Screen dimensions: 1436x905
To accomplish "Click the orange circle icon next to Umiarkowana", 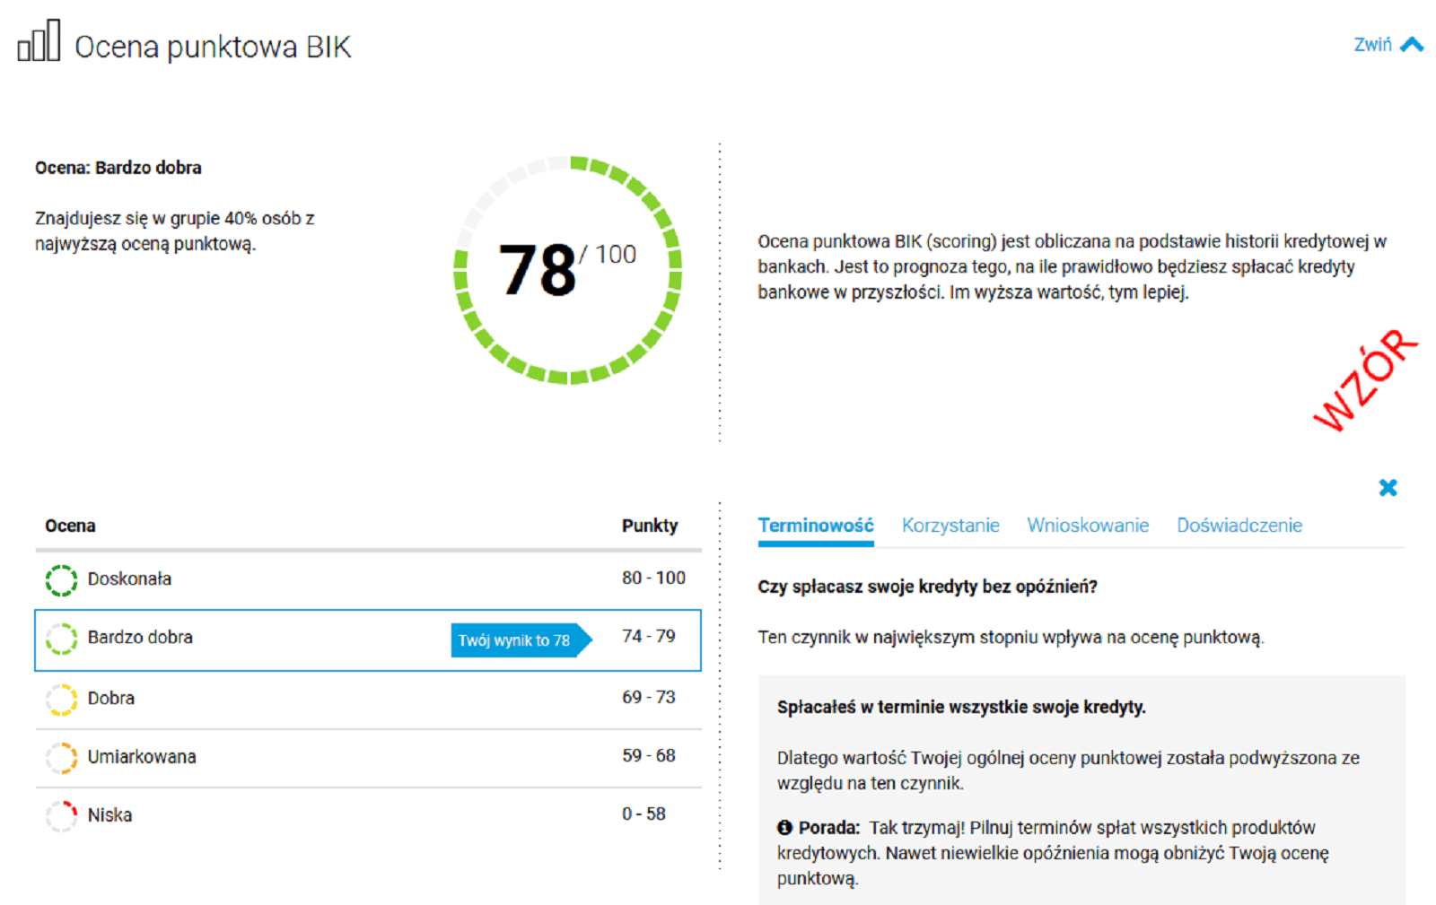I will 61,758.
